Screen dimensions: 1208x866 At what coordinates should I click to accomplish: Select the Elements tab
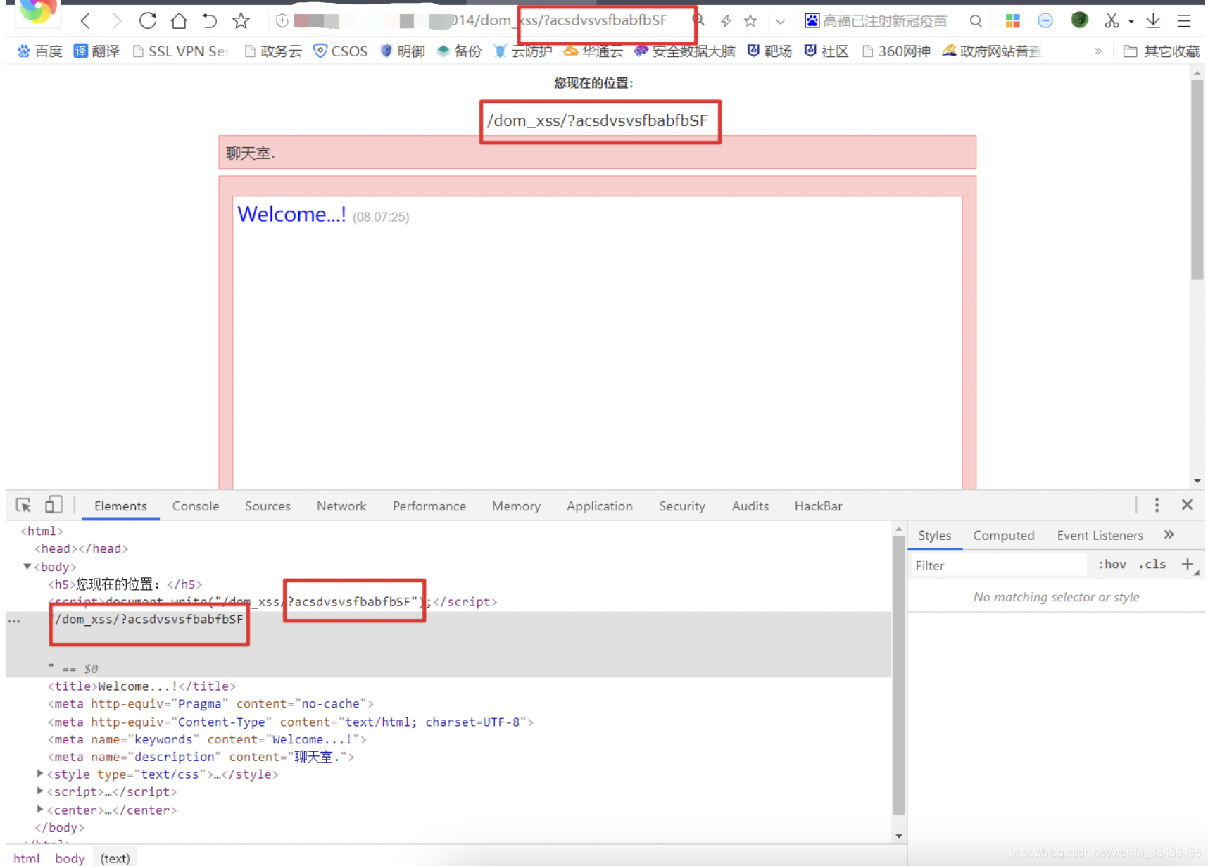pos(120,506)
